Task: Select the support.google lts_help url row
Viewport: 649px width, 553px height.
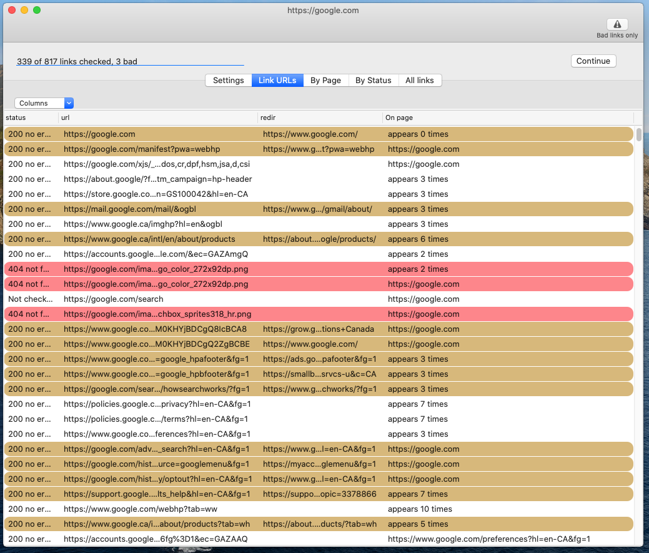Action: (319, 494)
